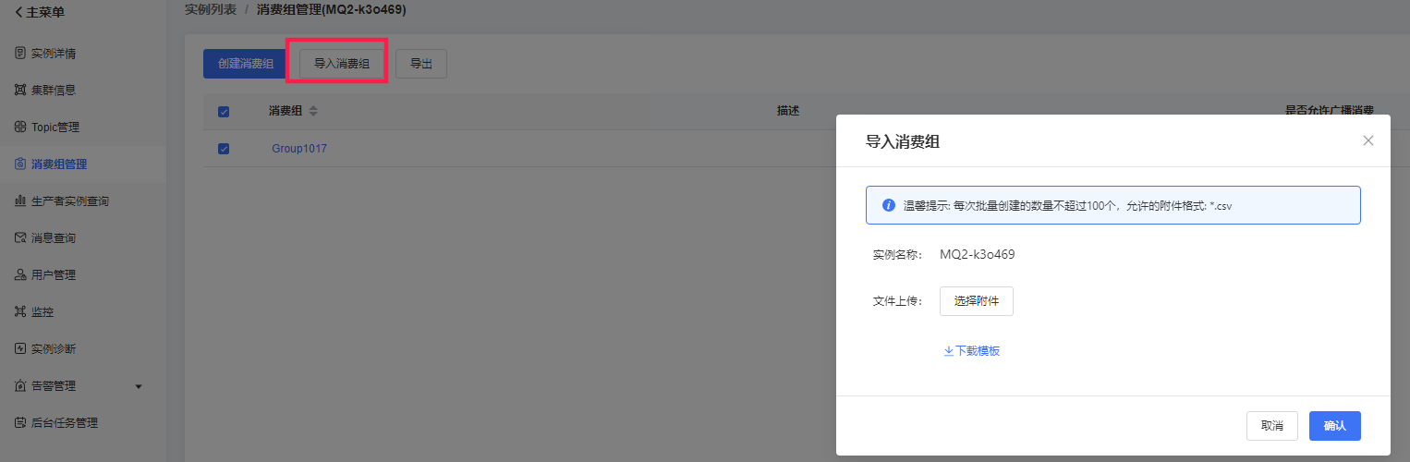
Task: Open the Group1017 consumer group link
Action: coord(299,148)
